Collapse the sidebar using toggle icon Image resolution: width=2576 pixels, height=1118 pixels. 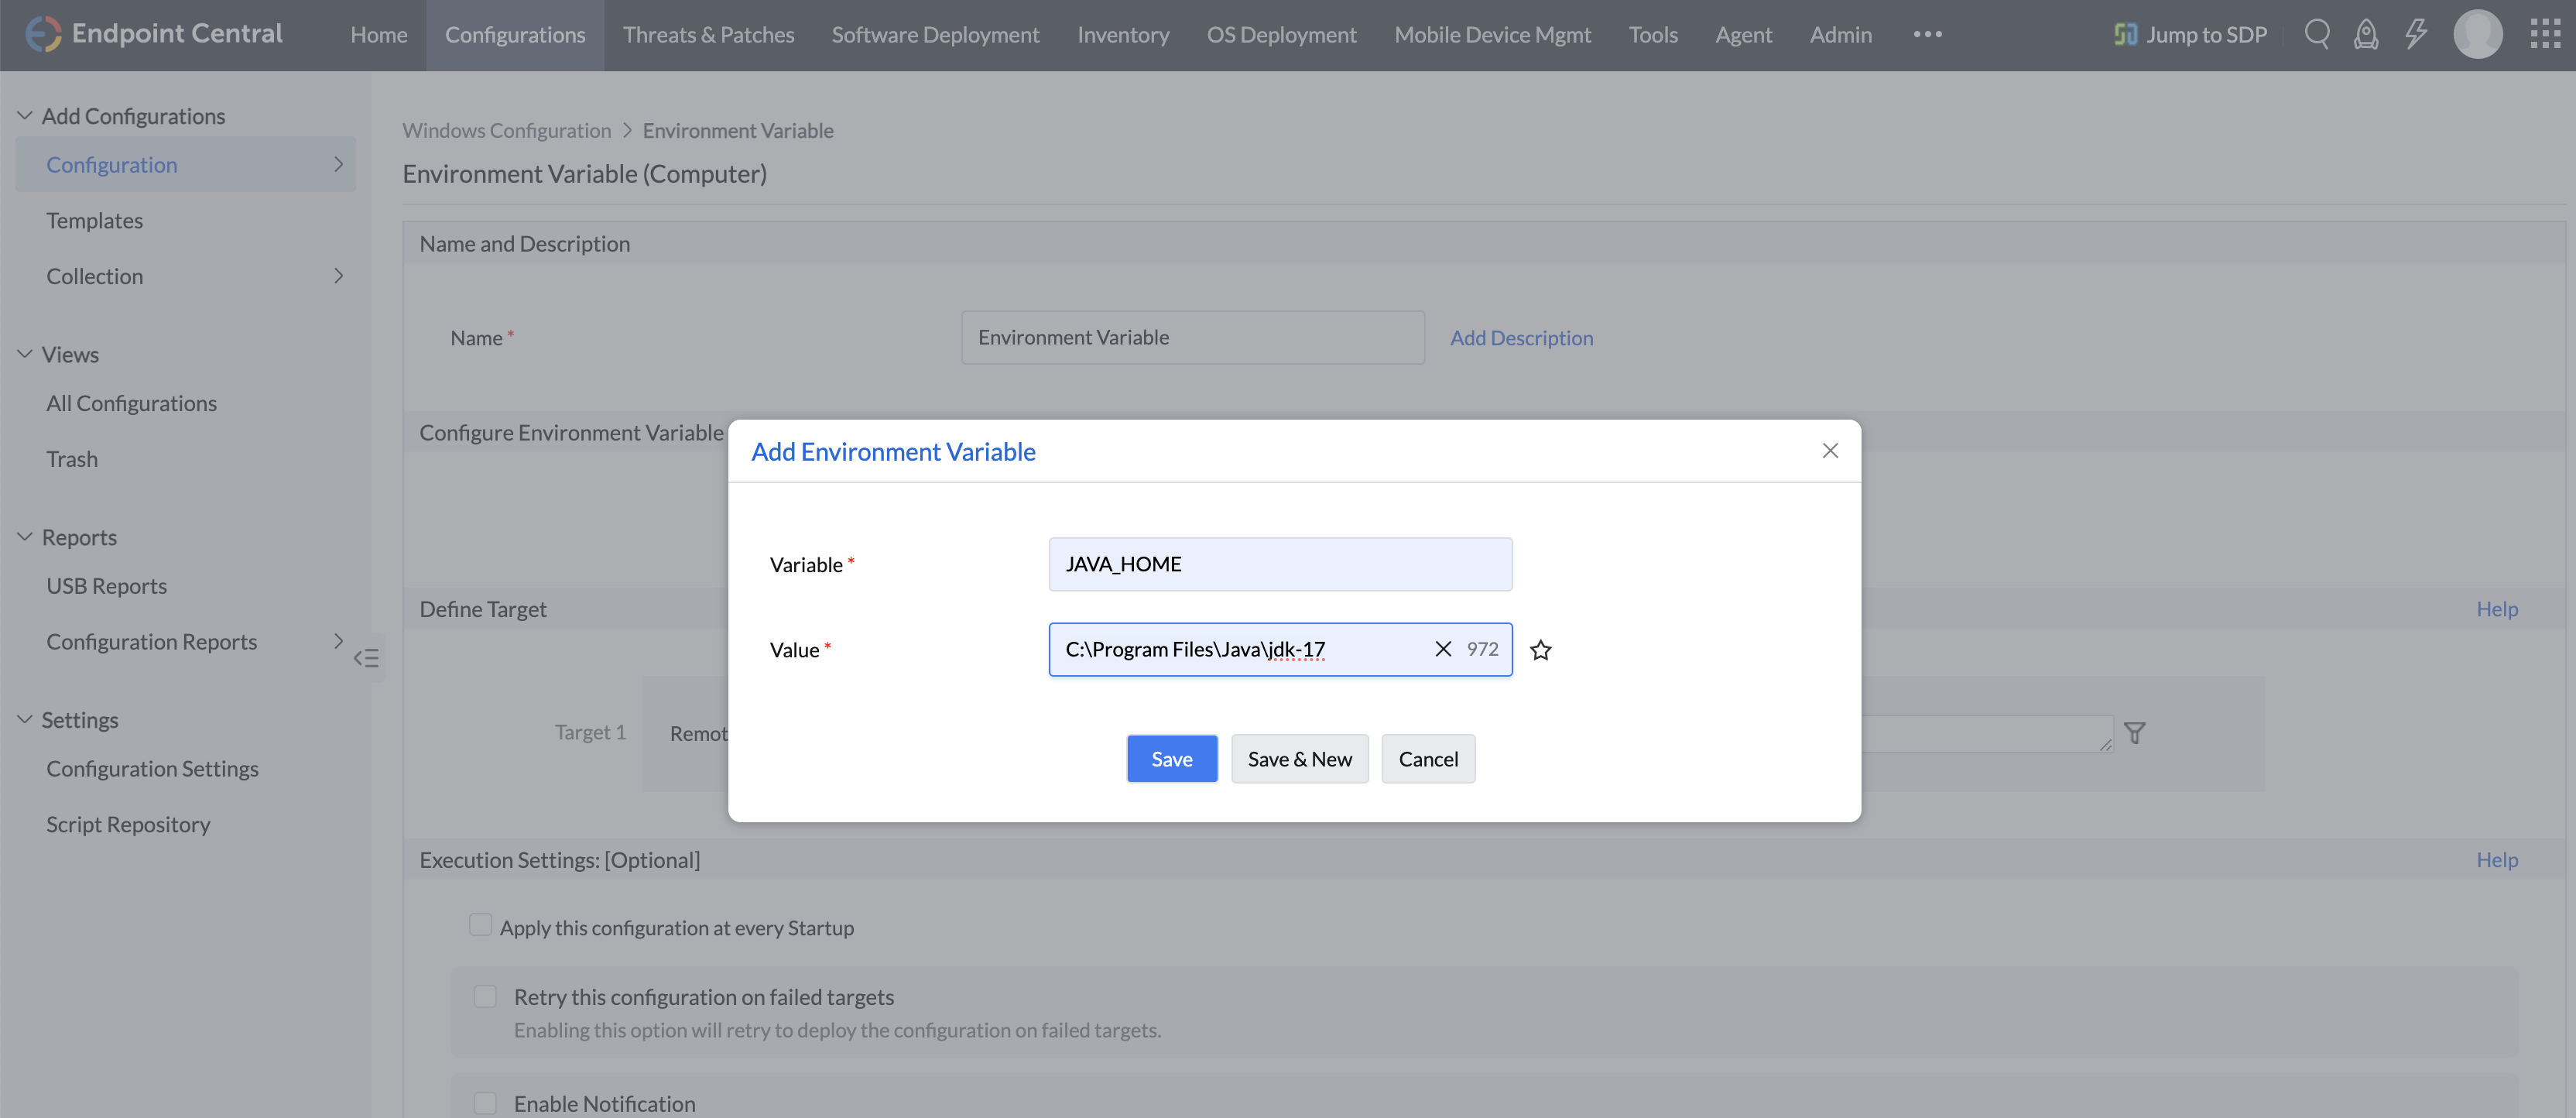pyautogui.click(x=366, y=658)
